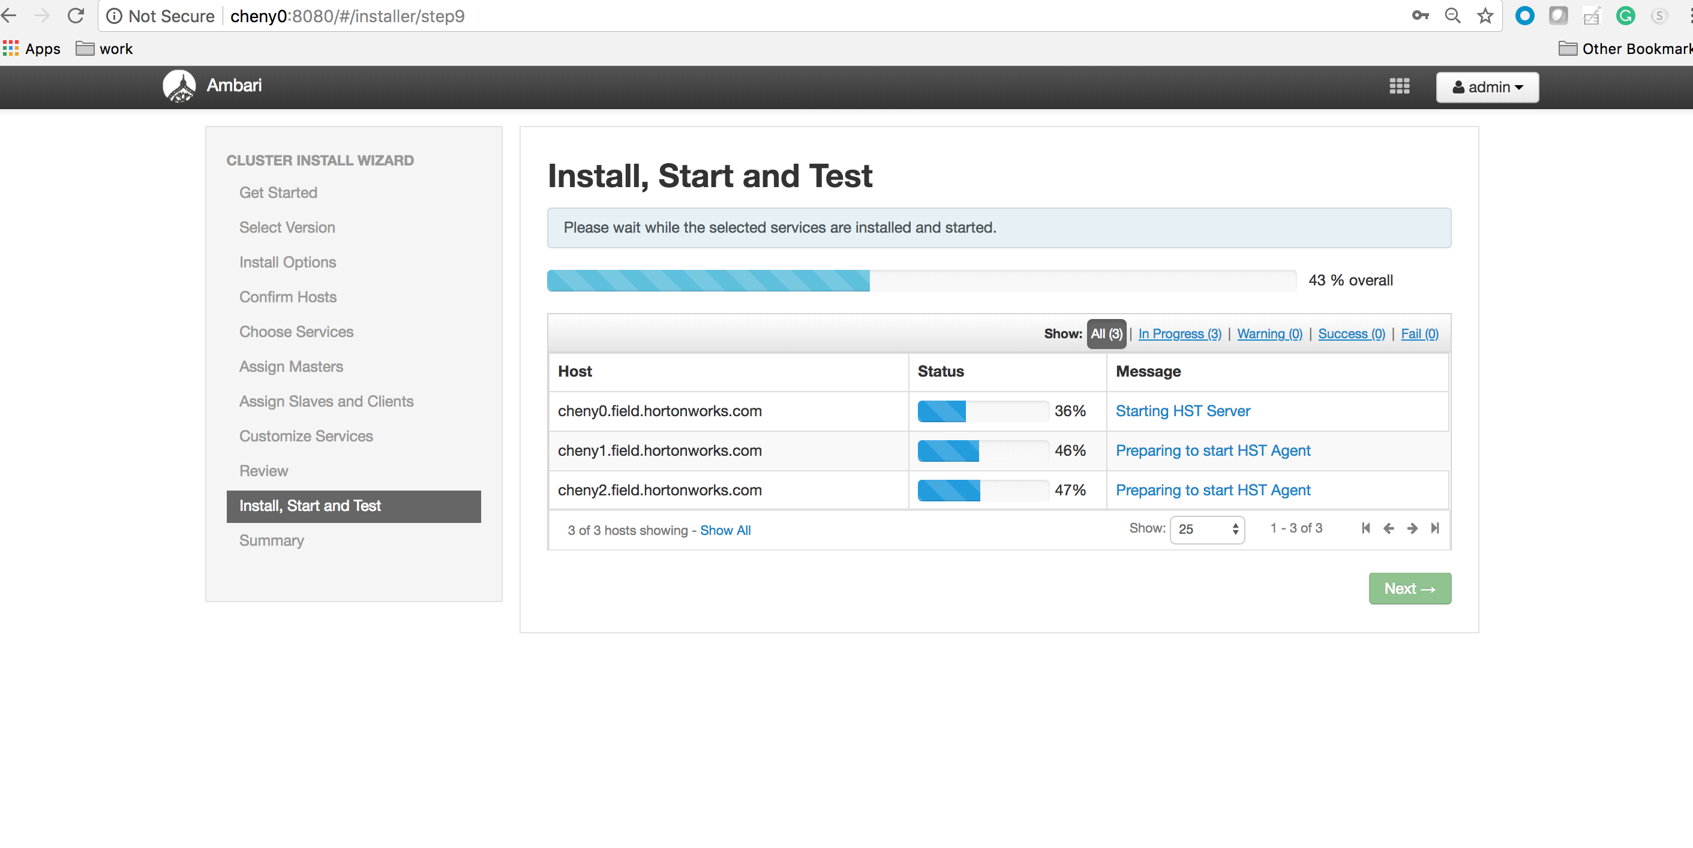1693x848 pixels.
Task: Go to the Review wizard step
Action: coord(263,470)
